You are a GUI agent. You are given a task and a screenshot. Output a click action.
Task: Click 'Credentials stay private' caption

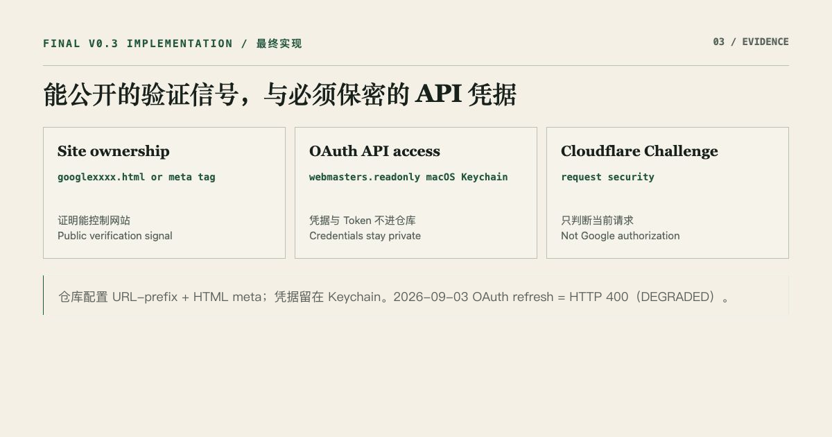tap(365, 236)
